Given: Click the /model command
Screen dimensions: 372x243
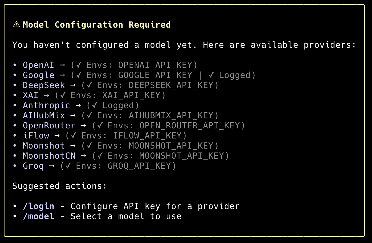Looking at the screenshot, I should 38,216.
